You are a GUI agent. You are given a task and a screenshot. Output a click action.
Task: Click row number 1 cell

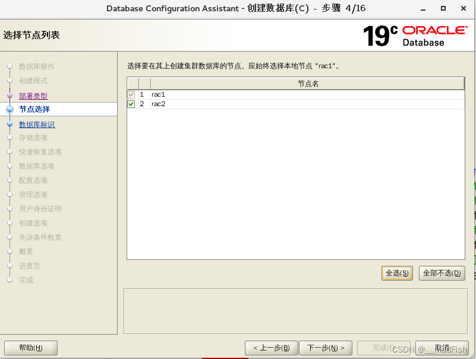144,94
